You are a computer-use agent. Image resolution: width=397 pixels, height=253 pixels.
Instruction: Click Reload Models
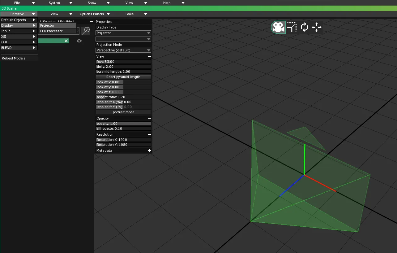point(19,58)
